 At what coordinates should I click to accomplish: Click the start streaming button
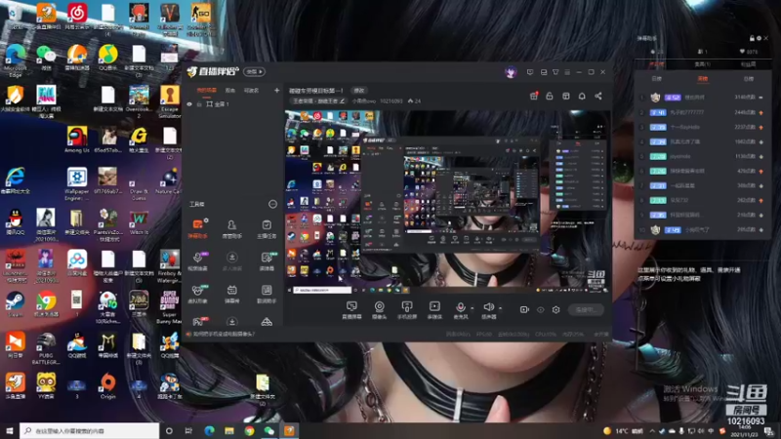tap(587, 309)
